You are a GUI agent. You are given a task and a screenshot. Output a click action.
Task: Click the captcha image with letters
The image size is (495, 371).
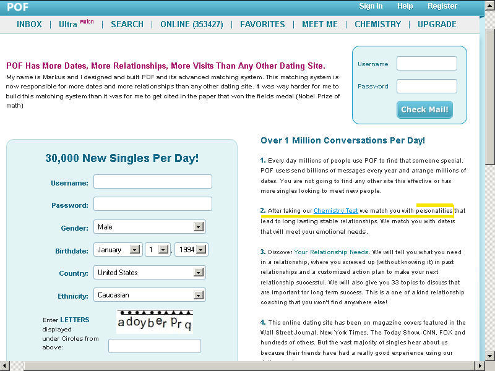pyautogui.click(x=155, y=322)
